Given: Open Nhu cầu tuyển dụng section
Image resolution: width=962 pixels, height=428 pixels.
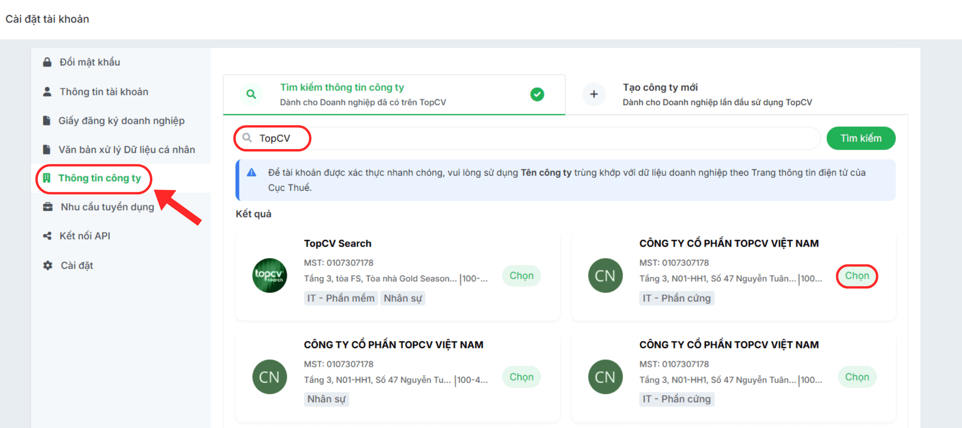Looking at the screenshot, I should click(x=121, y=207).
